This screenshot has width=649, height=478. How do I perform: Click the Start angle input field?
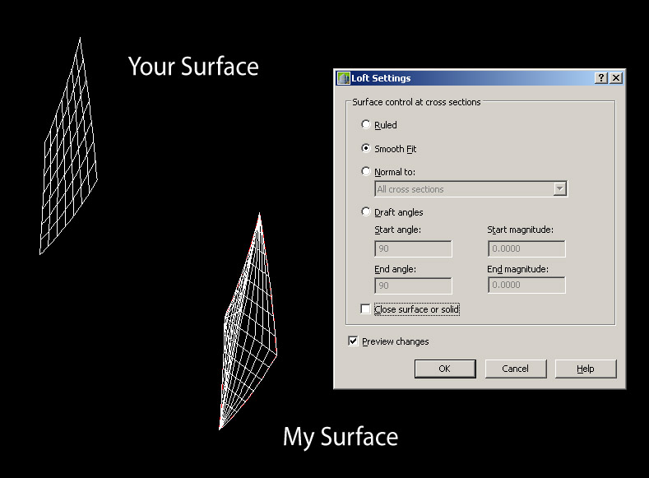413,248
